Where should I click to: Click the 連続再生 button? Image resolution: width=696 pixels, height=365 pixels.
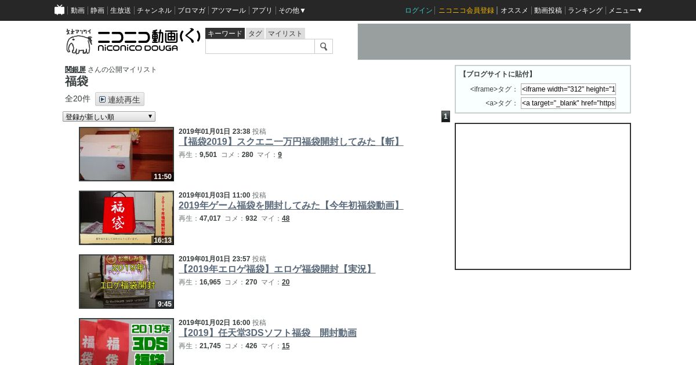click(x=119, y=99)
